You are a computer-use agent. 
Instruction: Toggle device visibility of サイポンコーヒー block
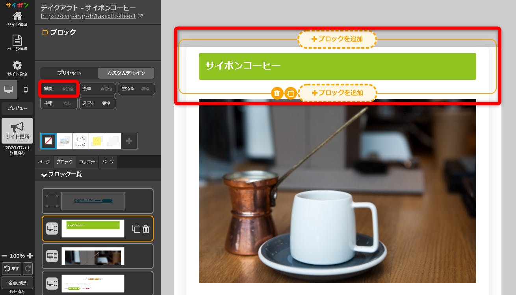click(52, 229)
